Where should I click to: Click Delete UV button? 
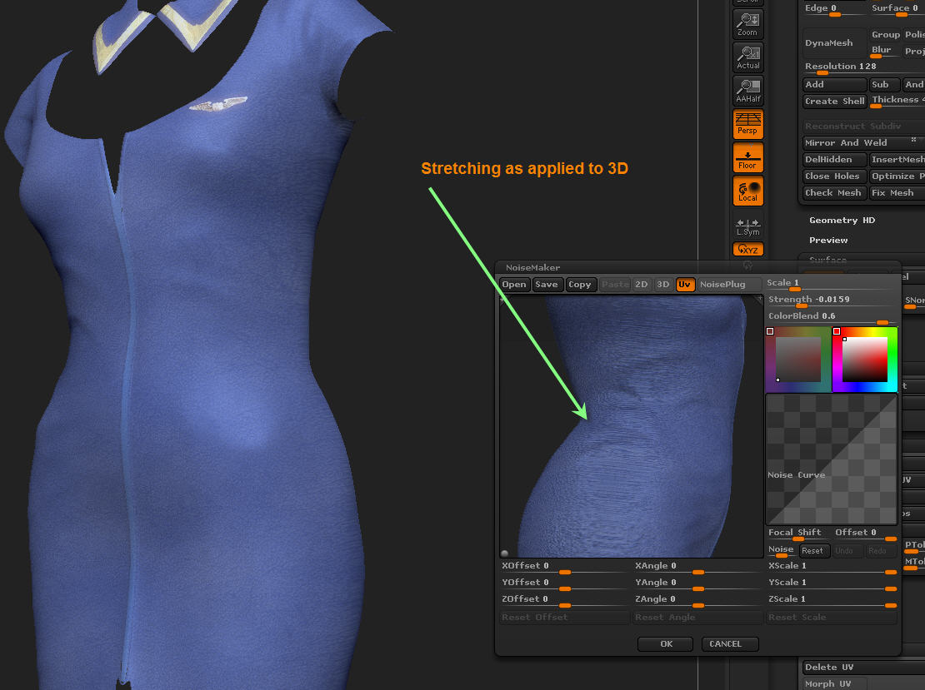click(863, 667)
